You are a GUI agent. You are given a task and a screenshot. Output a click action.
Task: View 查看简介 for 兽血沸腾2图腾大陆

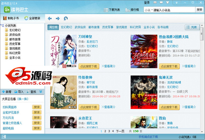(x=189, y=66)
